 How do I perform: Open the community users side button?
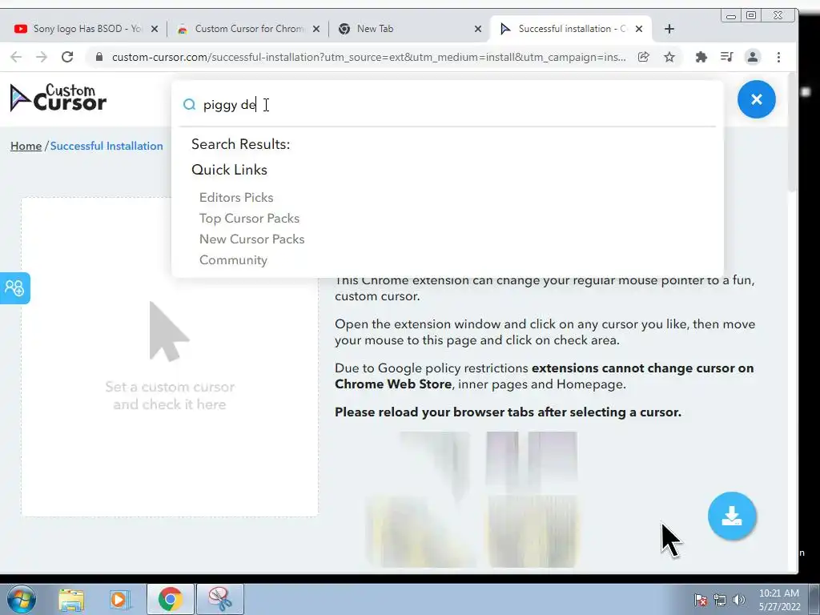click(x=14, y=288)
